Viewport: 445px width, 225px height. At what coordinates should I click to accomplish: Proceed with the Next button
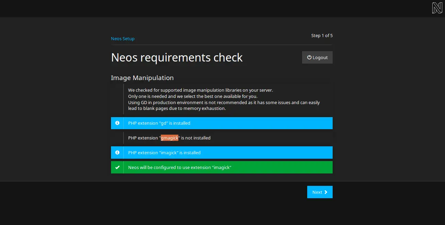pos(320,192)
